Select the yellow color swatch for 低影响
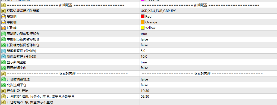The height and width of the screenshot is (105, 277). click(143, 28)
